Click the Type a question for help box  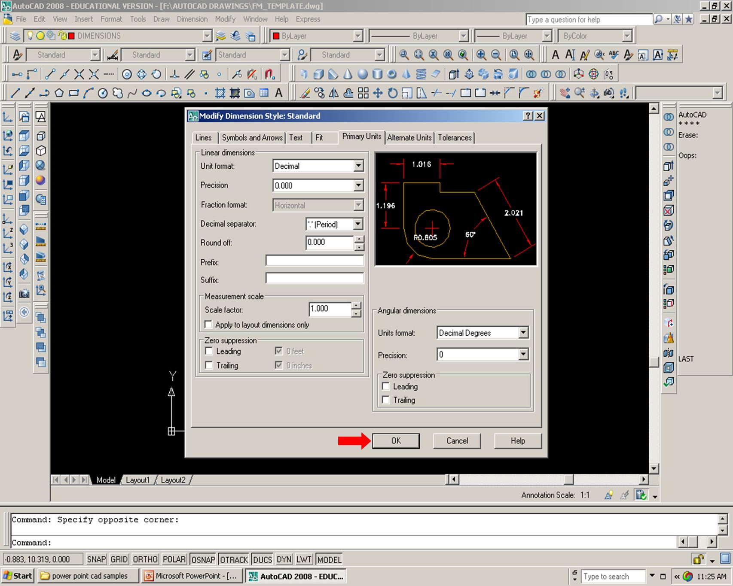point(589,20)
